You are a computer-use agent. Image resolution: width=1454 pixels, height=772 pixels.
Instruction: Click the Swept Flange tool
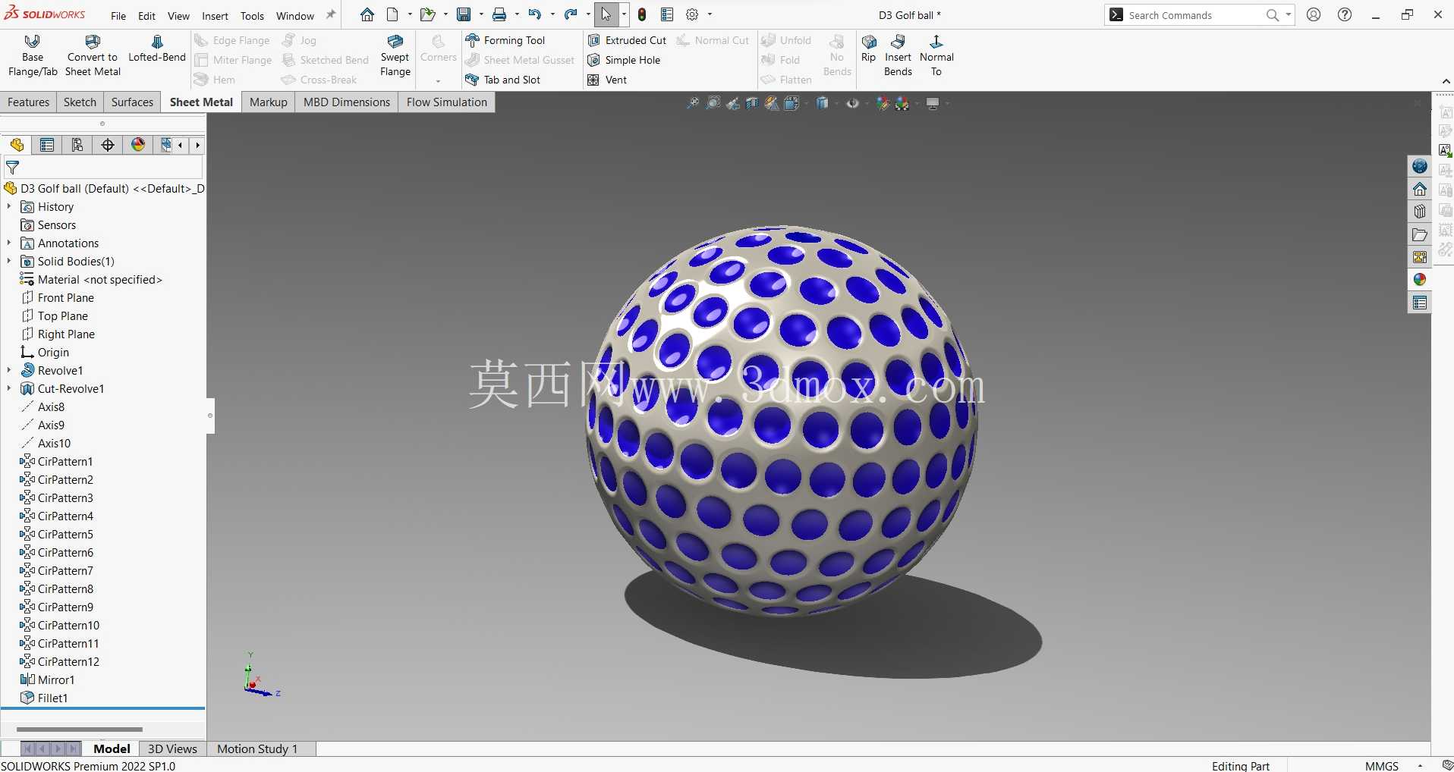395,56
